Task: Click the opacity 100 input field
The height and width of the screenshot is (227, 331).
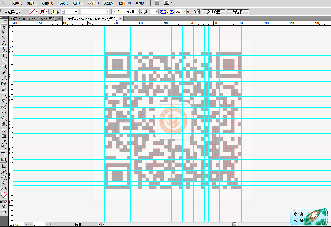Action: [x=178, y=12]
